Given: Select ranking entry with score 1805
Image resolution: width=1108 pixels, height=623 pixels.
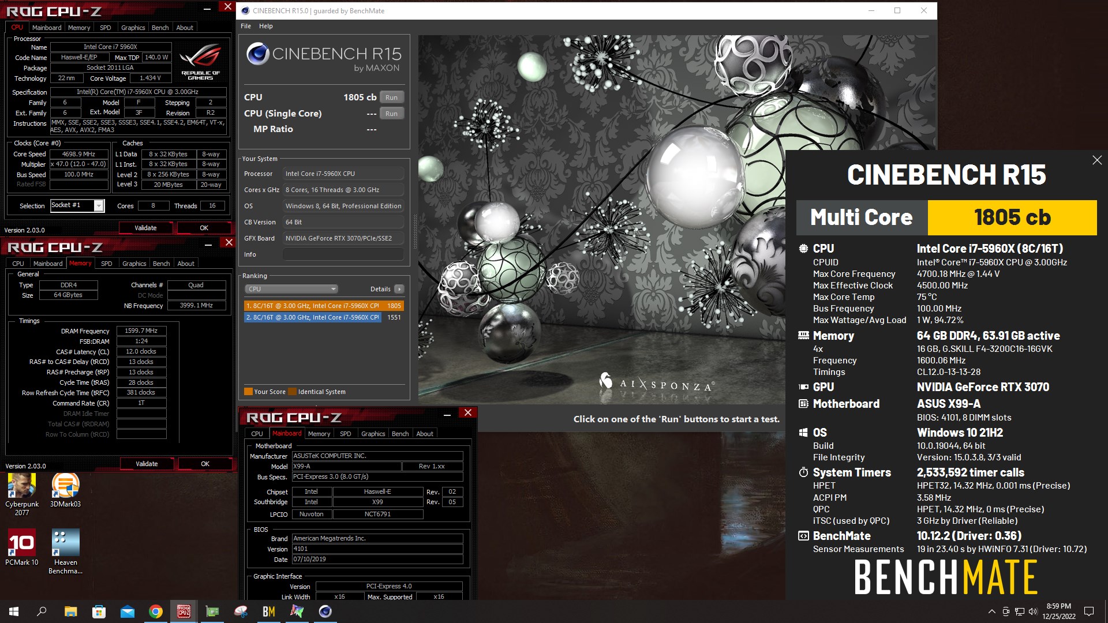Looking at the screenshot, I should click(324, 306).
